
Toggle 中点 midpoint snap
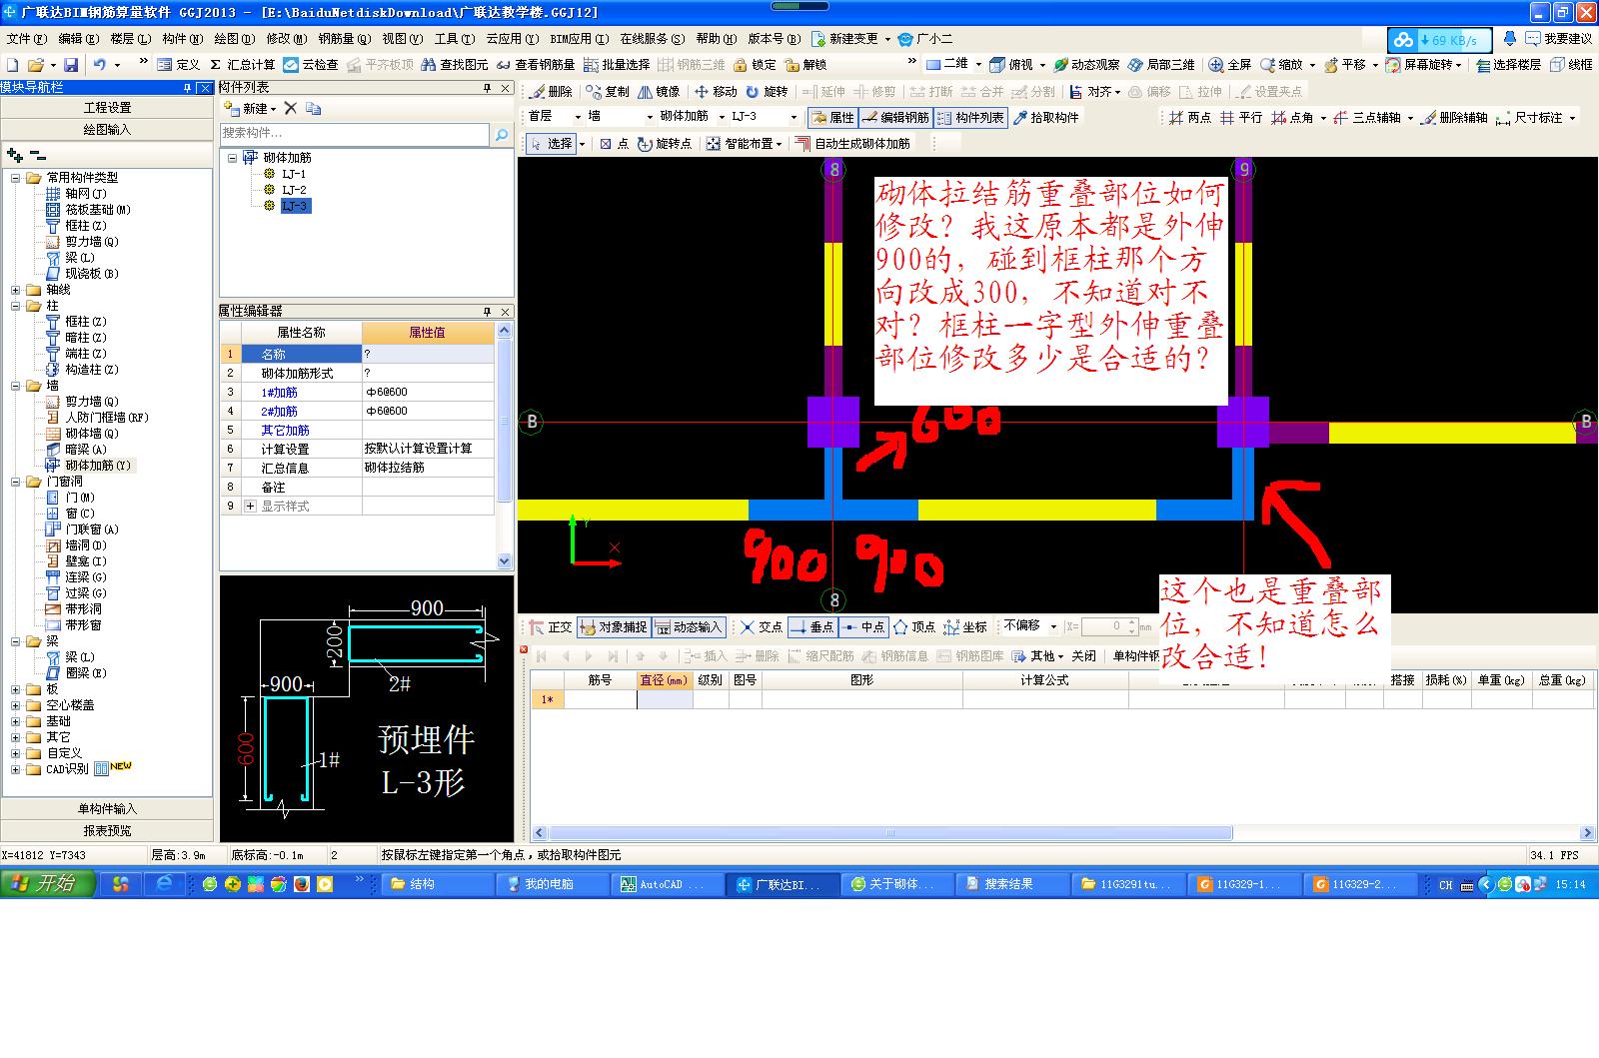tap(863, 626)
